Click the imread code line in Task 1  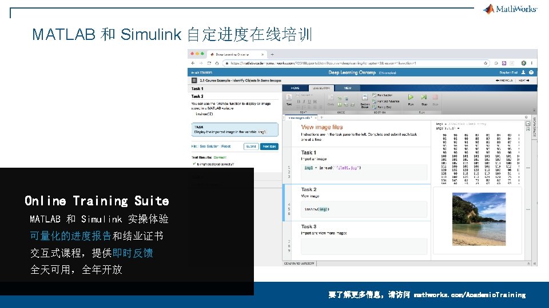click(333, 168)
